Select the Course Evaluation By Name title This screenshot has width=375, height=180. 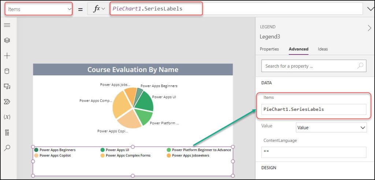(133, 70)
